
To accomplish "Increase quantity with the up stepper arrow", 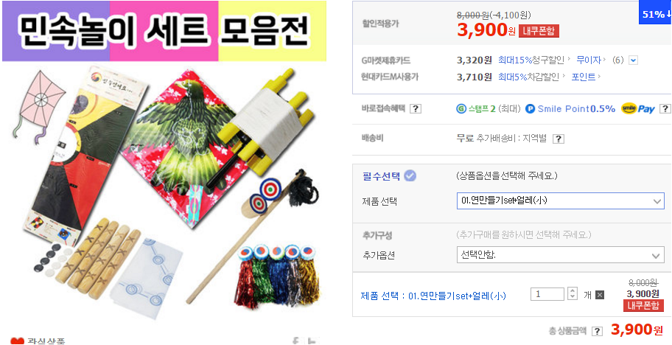I will [x=572, y=291].
